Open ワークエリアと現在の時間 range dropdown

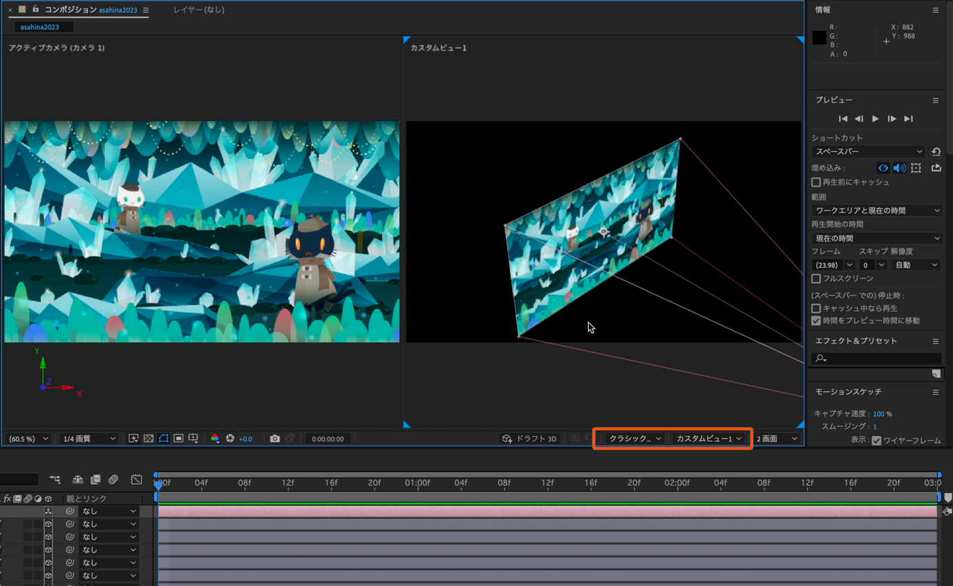click(x=877, y=210)
